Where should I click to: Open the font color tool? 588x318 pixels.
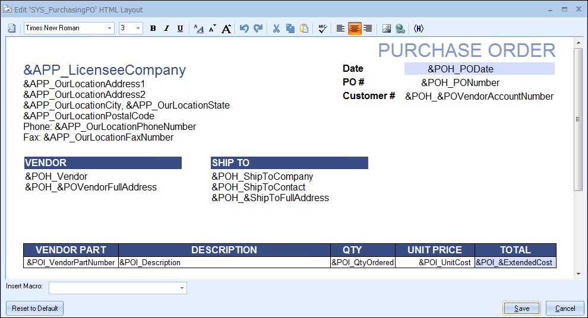tap(199, 28)
